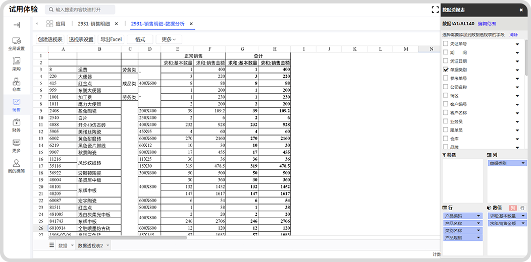531x262 pixels.
Task: Open the 数据 sheet tab dropdown arrow
Action: pos(72,246)
